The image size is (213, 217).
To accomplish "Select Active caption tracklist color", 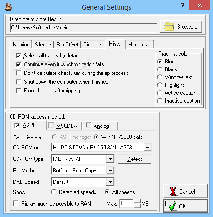I will point(159,93).
